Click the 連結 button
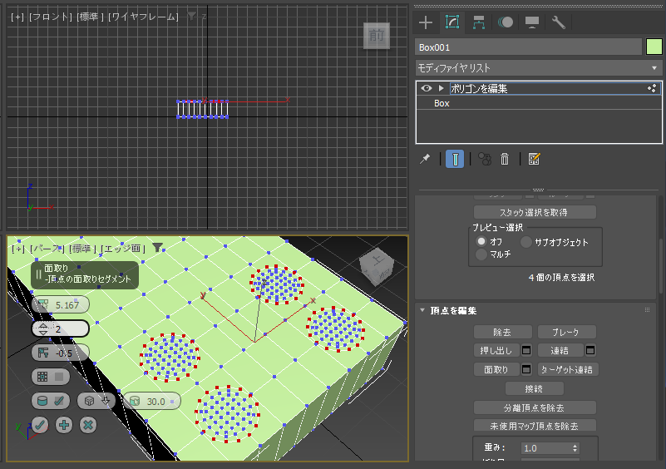Image resolution: width=666 pixels, height=469 pixels. click(560, 350)
